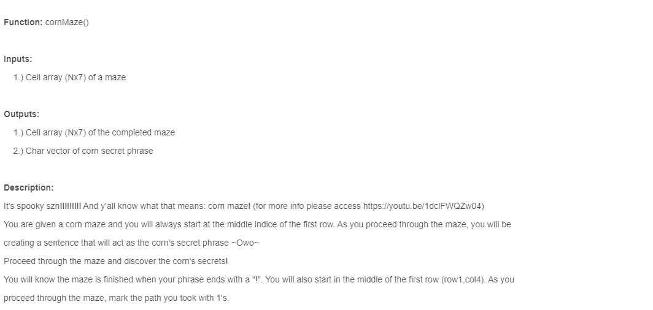Click output item Char vector of corn secret phrase
Image resolution: width=653 pixels, height=310 pixels.
[x=83, y=151]
